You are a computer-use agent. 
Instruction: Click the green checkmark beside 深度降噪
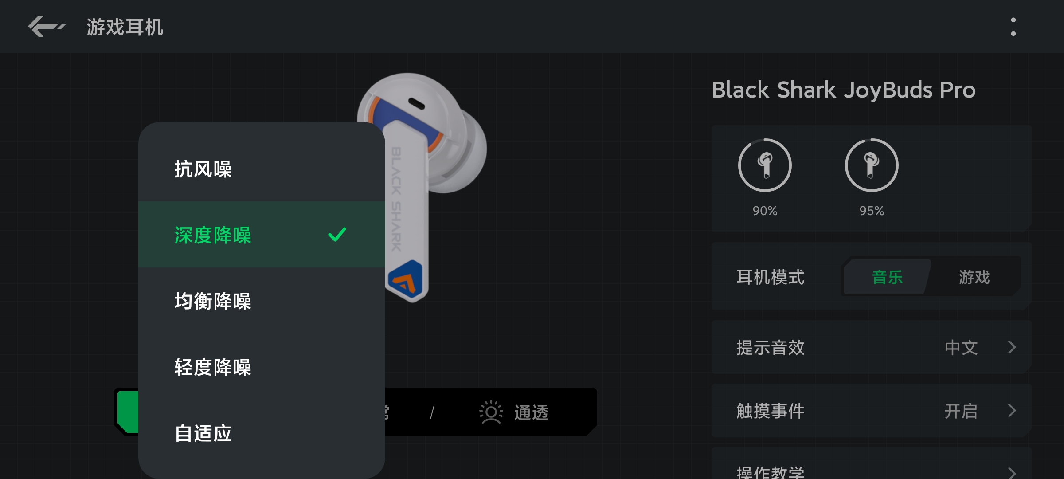click(337, 234)
